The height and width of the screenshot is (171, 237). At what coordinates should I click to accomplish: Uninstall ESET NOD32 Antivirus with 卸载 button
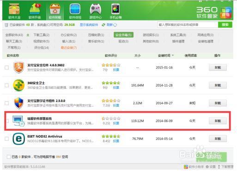click(218, 139)
